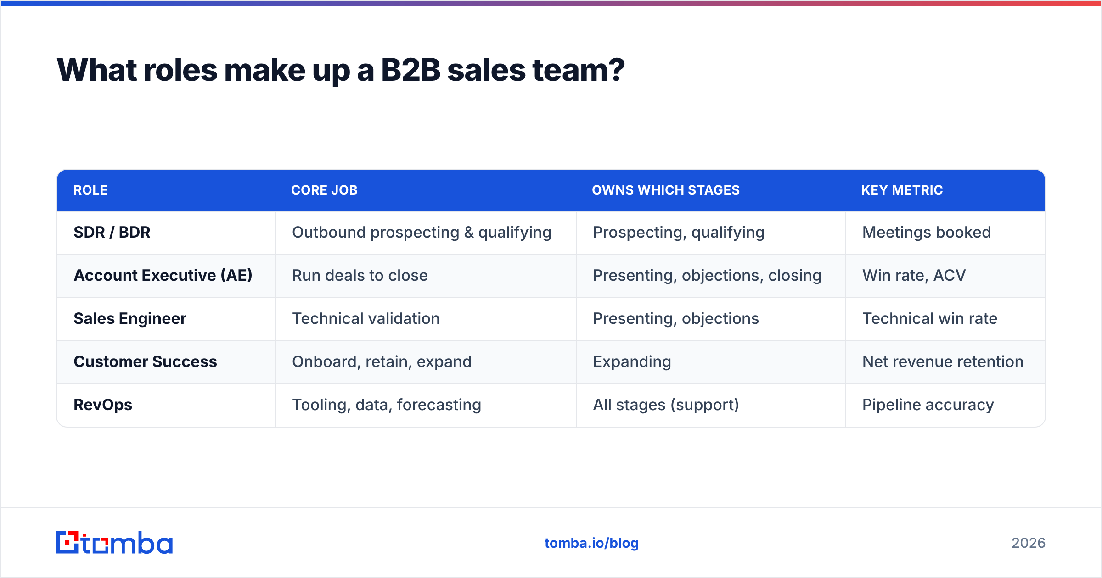Screen dimensions: 1102x578
Task: Click 'Presenting, objections' Sales Engineer stages cell
Action: [711, 319]
